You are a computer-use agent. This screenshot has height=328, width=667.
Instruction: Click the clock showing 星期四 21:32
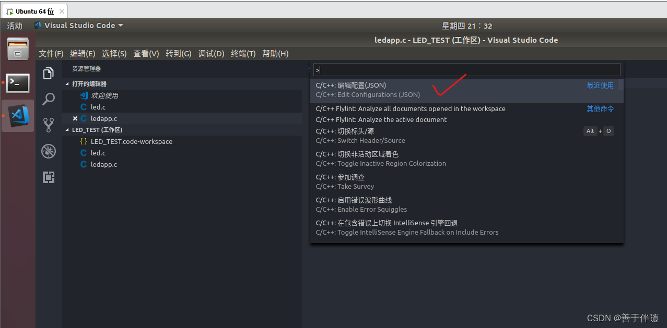(x=467, y=26)
